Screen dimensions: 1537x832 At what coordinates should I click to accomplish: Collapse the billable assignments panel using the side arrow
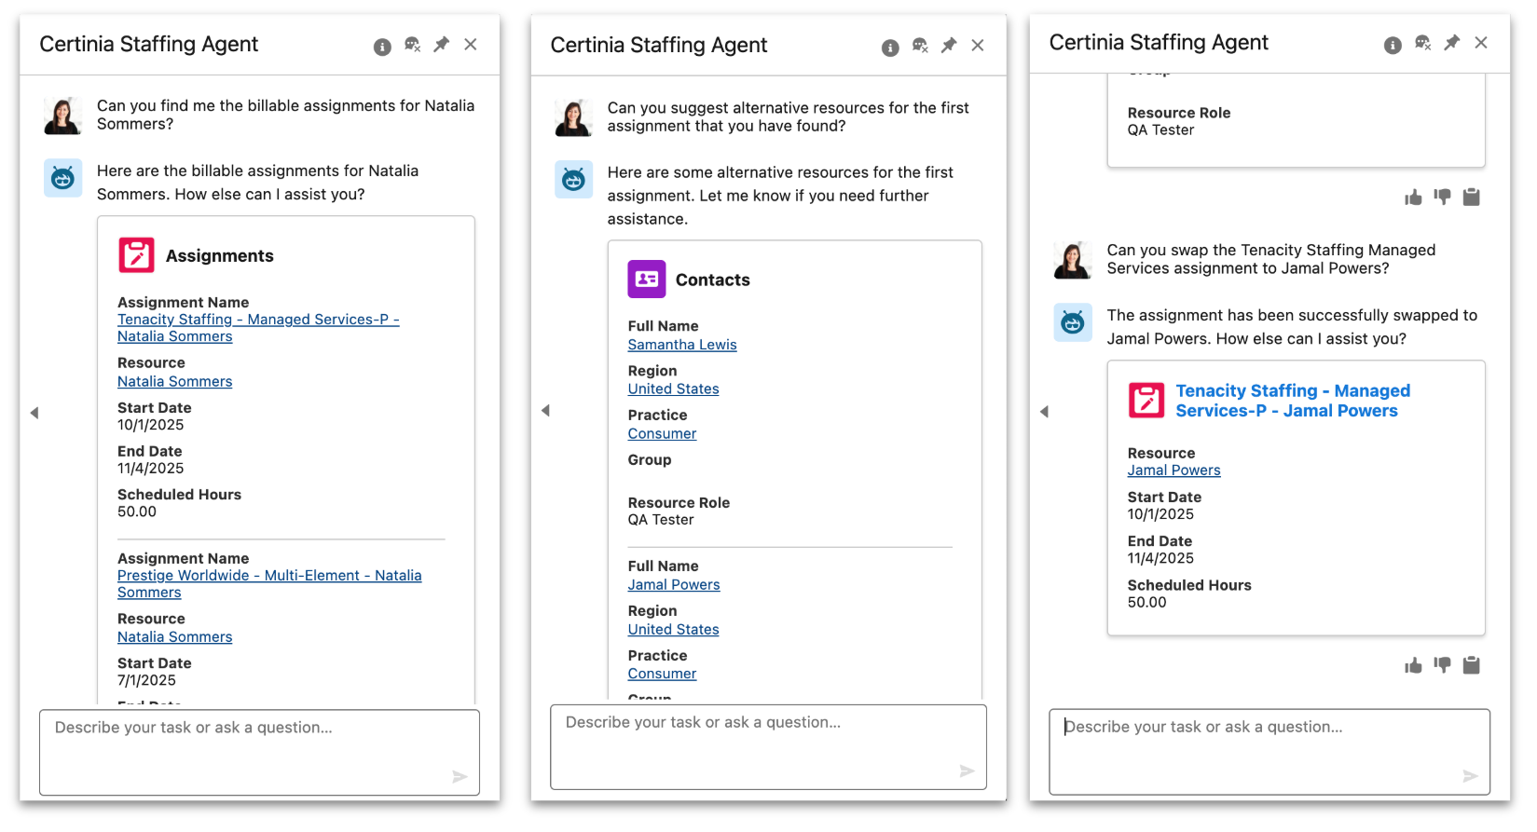[34, 413]
